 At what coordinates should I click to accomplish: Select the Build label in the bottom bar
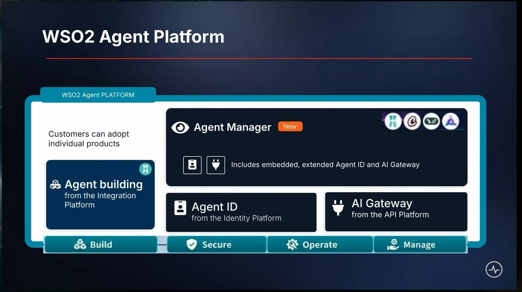pyautogui.click(x=101, y=245)
